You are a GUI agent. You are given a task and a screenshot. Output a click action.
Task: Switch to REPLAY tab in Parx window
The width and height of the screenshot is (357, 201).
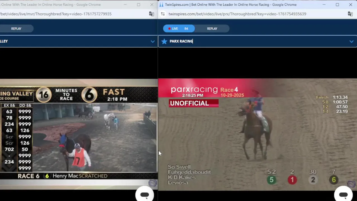click(x=212, y=28)
